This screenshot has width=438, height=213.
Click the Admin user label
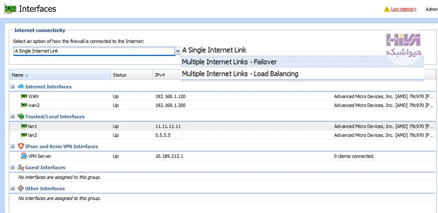431,9
